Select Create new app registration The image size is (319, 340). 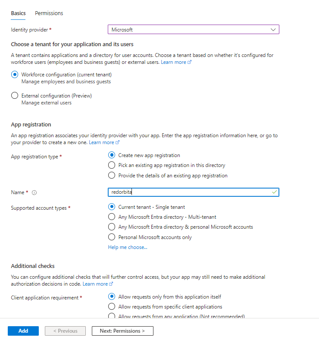[112, 155]
